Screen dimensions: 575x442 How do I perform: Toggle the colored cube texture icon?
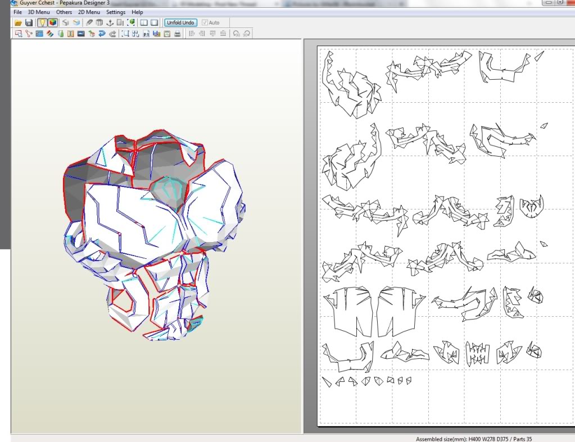tap(52, 22)
